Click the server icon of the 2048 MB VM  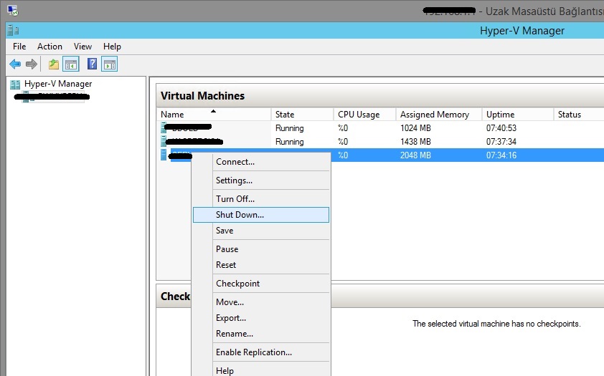click(x=164, y=155)
